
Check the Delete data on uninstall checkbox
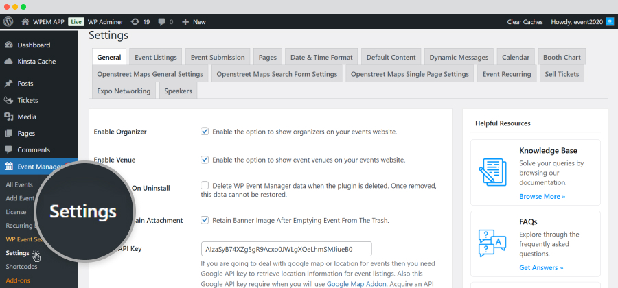(205, 185)
